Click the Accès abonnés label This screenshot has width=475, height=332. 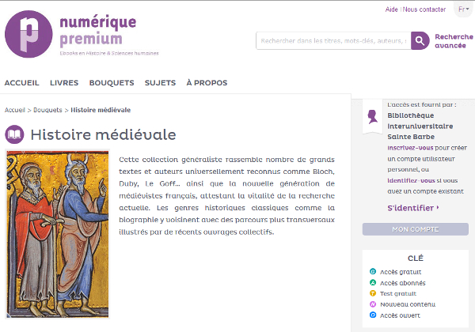pos(403,283)
